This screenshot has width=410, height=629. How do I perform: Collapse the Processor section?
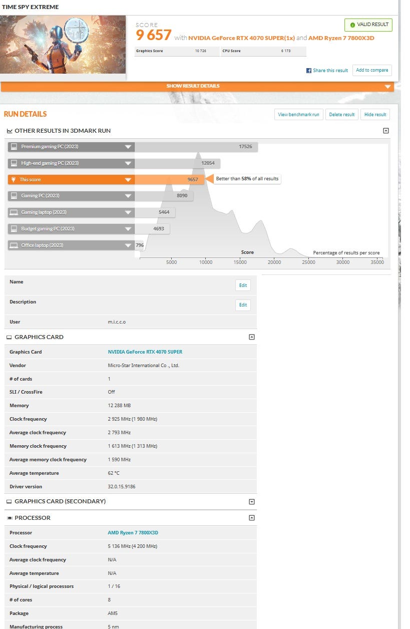pos(252,518)
